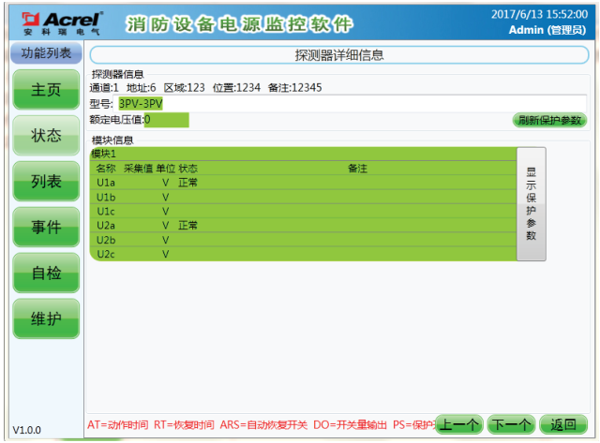Image resolution: width=600 pixels, height=443 pixels.
Task: Open the 事件 events page
Action: [x=46, y=228]
